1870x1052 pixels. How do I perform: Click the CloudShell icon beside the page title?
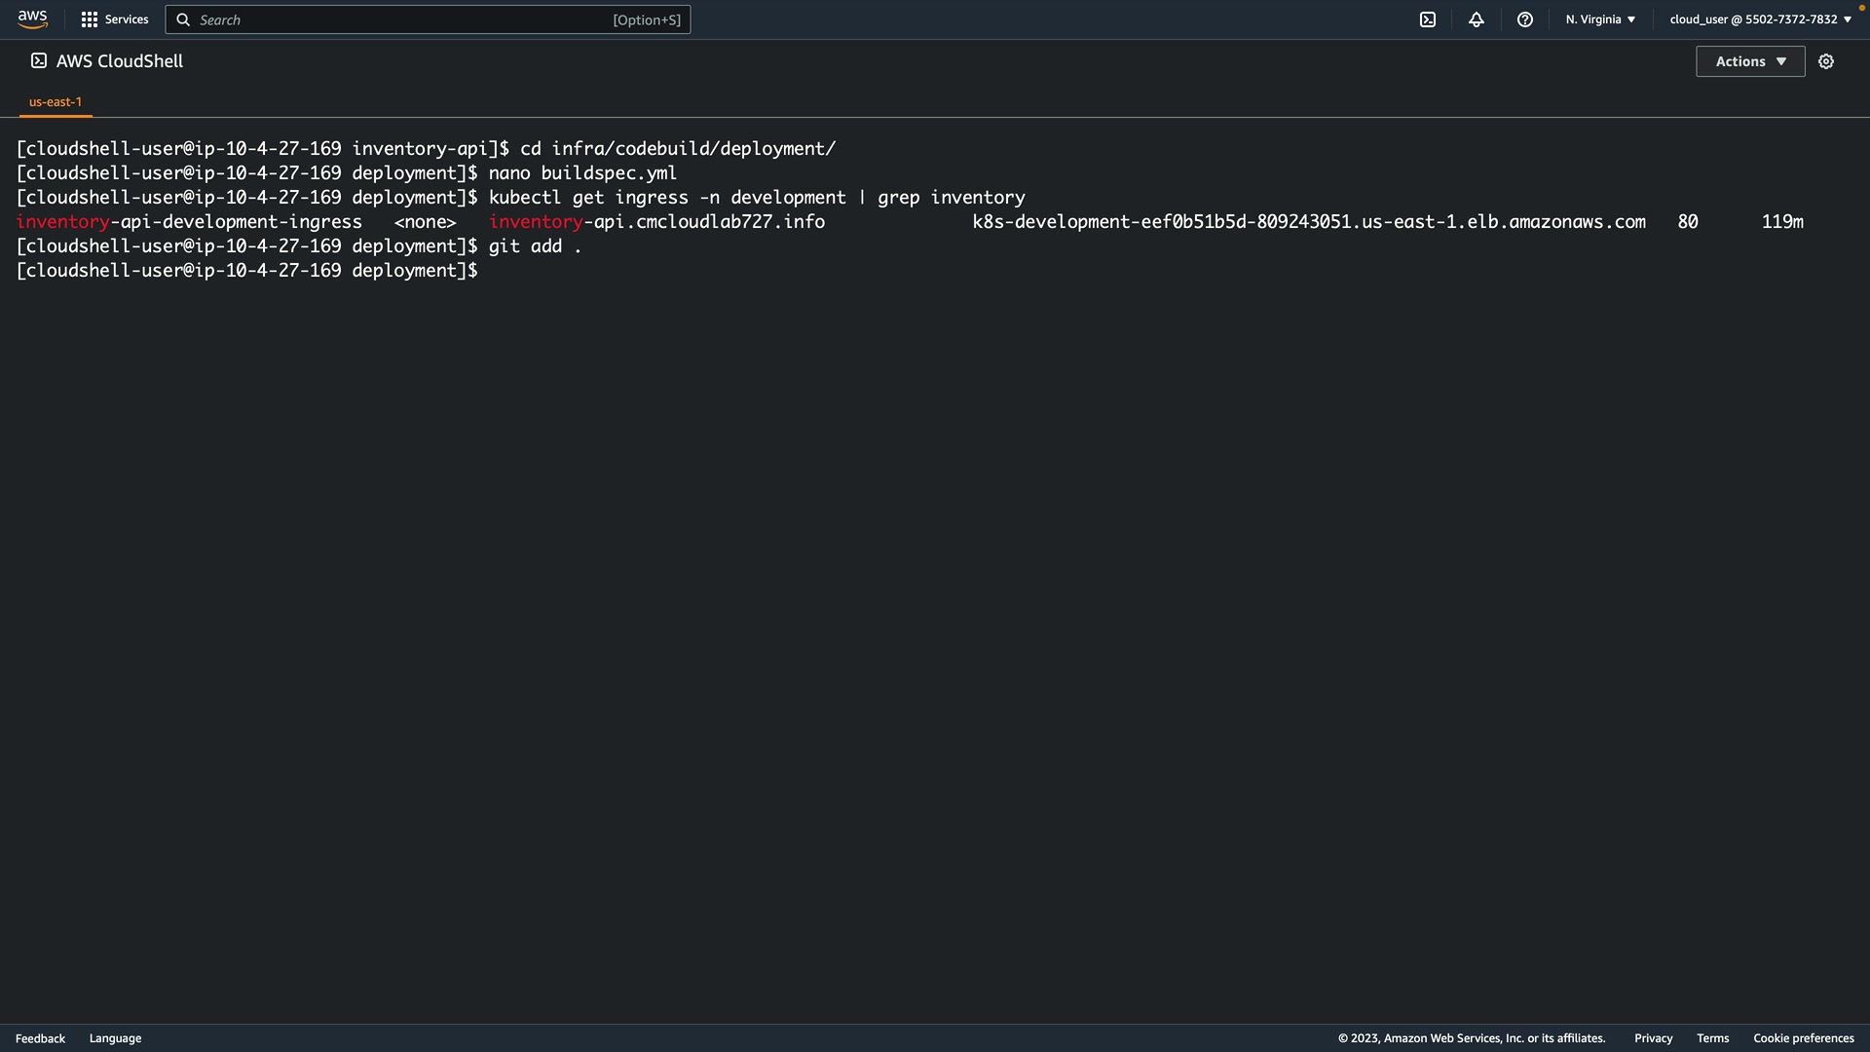[39, 61]
